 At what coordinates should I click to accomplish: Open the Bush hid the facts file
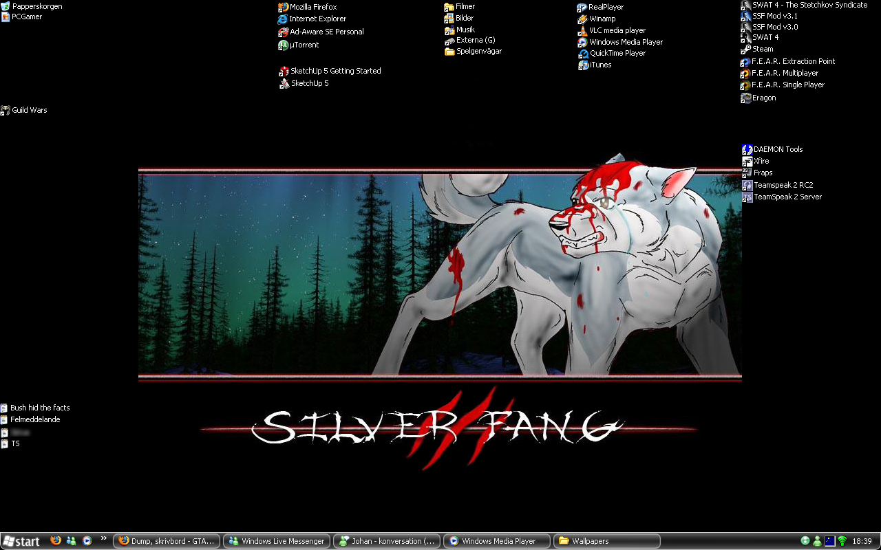(35, 408)
